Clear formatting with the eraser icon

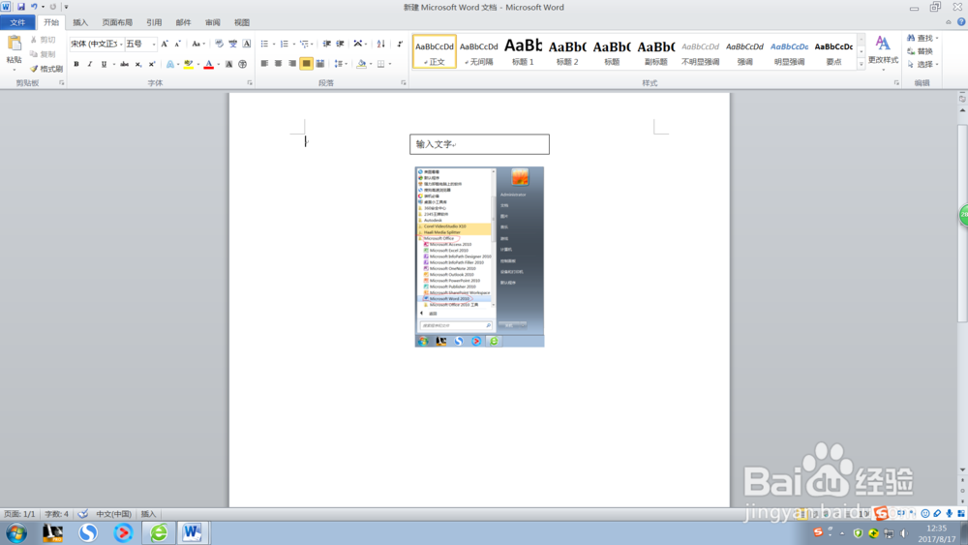(219, 44)
